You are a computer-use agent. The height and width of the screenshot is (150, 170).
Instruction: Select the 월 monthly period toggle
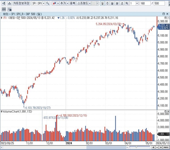click(x=112, y=3)
